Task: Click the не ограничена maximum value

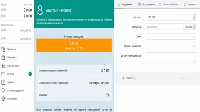Action: click(x=99, y=83)
